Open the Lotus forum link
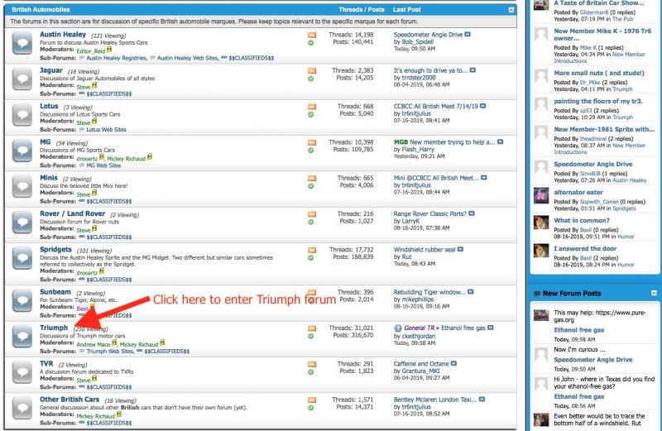 coord(49,107)
